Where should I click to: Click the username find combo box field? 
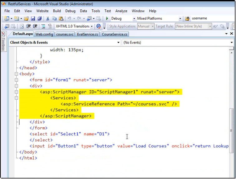[x=213, y=18]
